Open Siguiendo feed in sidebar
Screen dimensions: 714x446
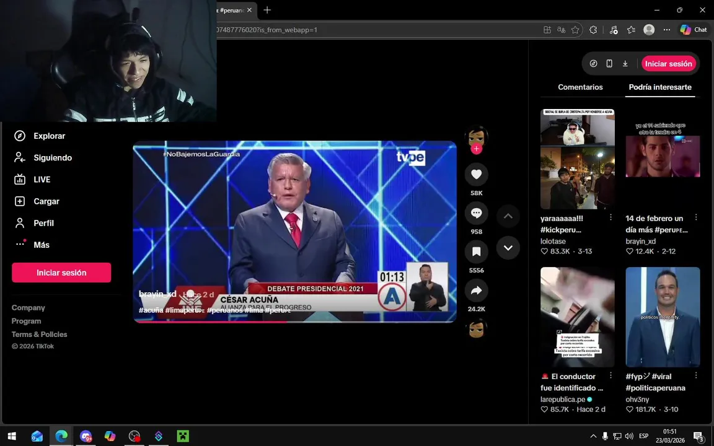coord(43,157)
